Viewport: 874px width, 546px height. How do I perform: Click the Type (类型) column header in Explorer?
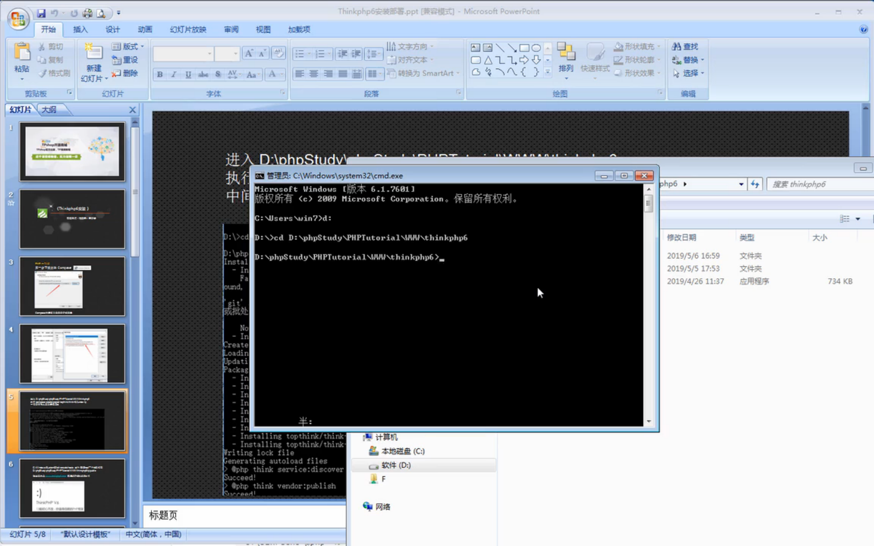pos(747,238)
